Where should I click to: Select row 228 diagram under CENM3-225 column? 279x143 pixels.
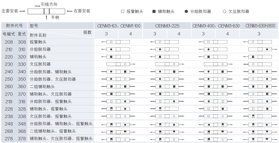[x=164, y=109]
